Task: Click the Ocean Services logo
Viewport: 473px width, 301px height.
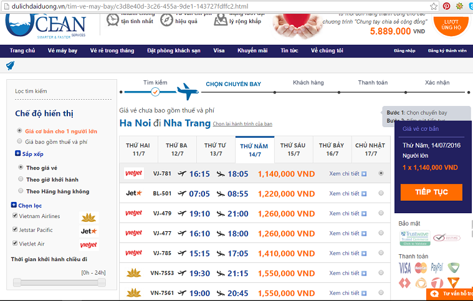Action: (46, 27)
